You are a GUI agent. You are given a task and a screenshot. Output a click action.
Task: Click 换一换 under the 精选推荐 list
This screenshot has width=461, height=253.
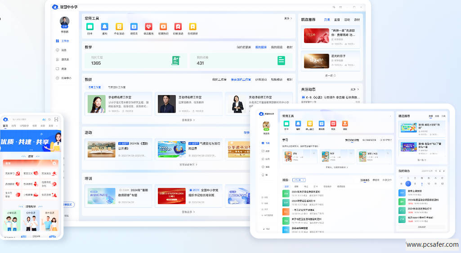pyautogui.click(x=330, y=75)
